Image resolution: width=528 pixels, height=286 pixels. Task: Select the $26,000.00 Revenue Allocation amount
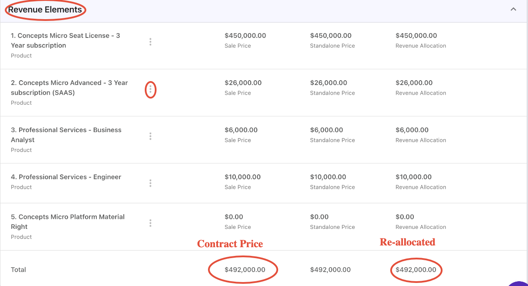[x=414, y=83]
